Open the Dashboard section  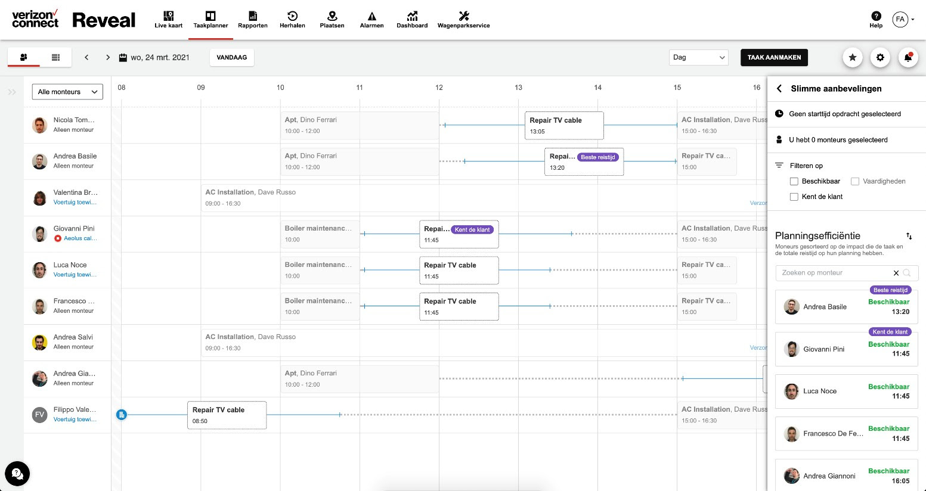click(x=412, y=20)
